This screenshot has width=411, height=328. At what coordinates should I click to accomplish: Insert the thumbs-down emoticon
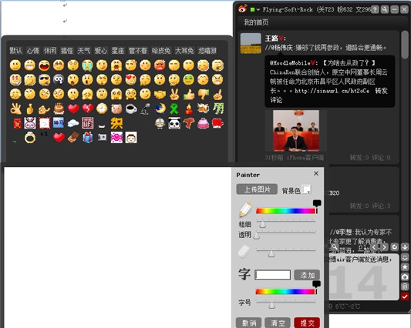point(203,94)
